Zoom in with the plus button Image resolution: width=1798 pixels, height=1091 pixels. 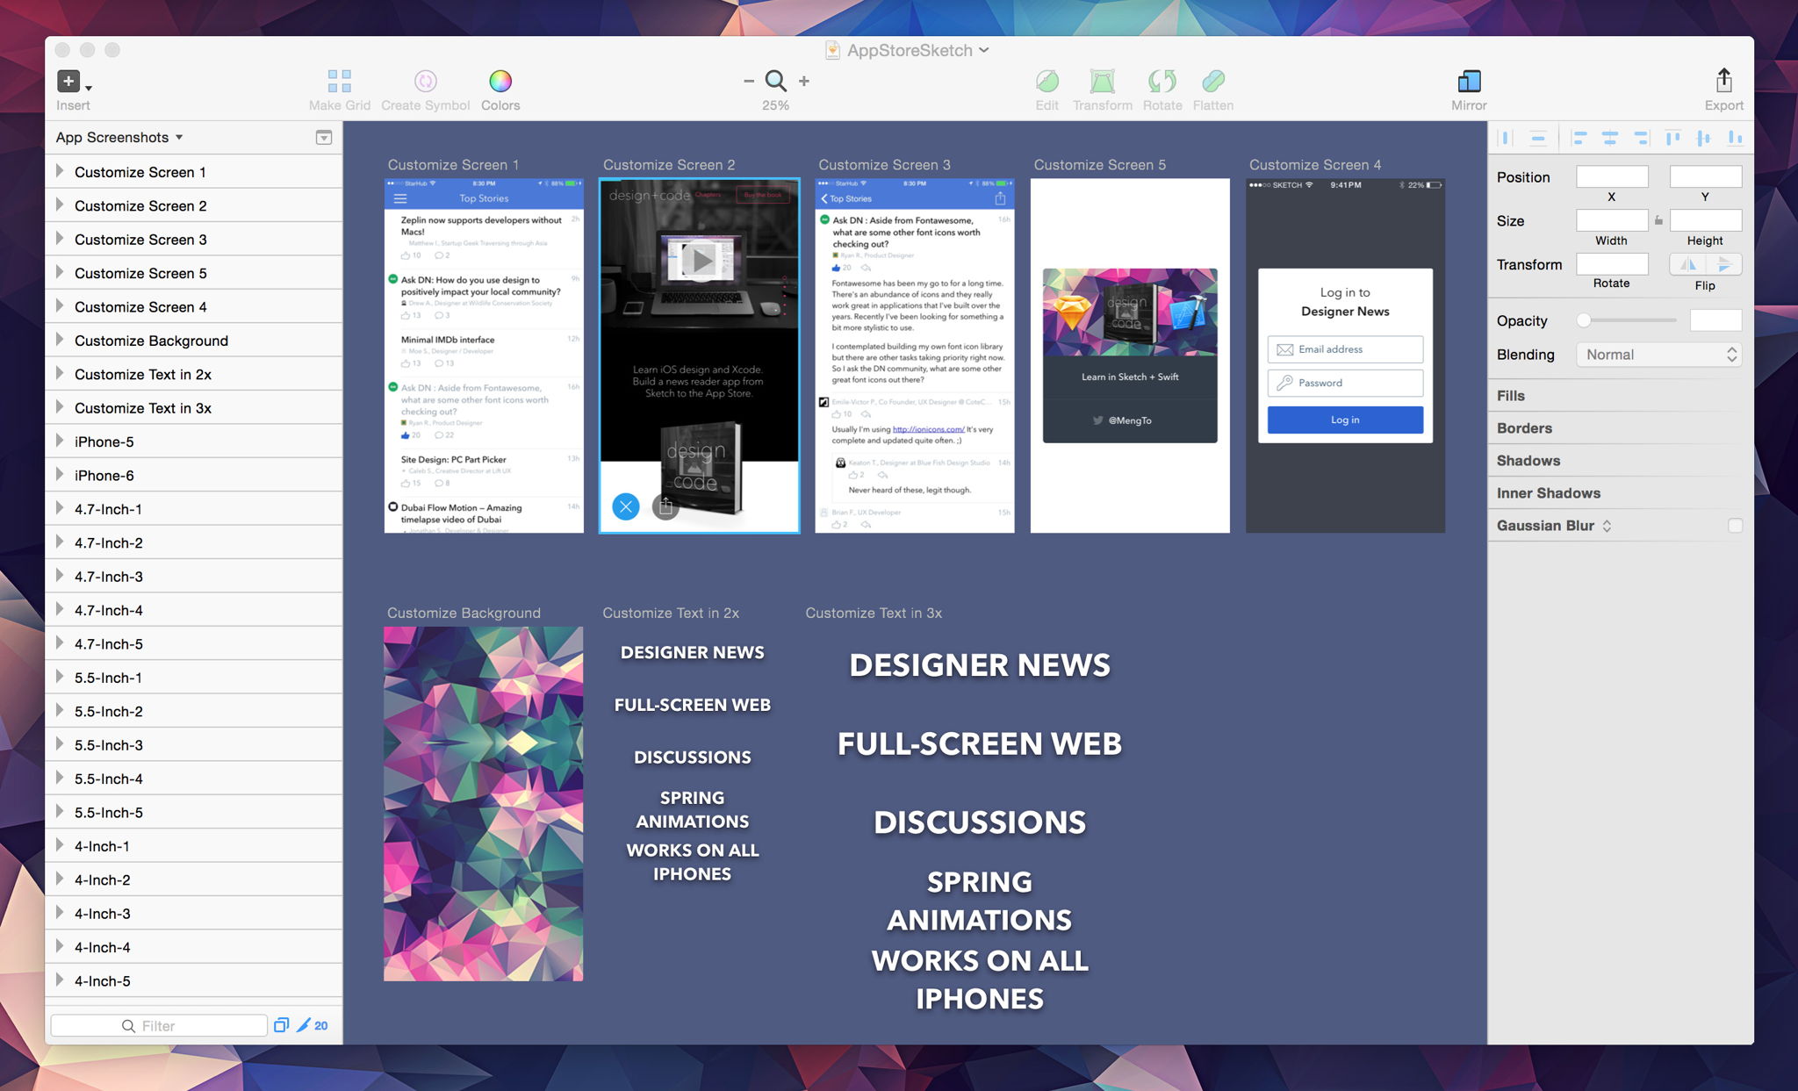click(x=803, y=81)
